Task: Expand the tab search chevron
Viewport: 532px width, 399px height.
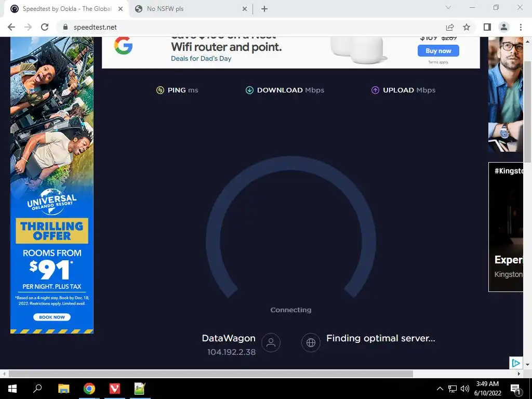Action: (x=448, y=7)
